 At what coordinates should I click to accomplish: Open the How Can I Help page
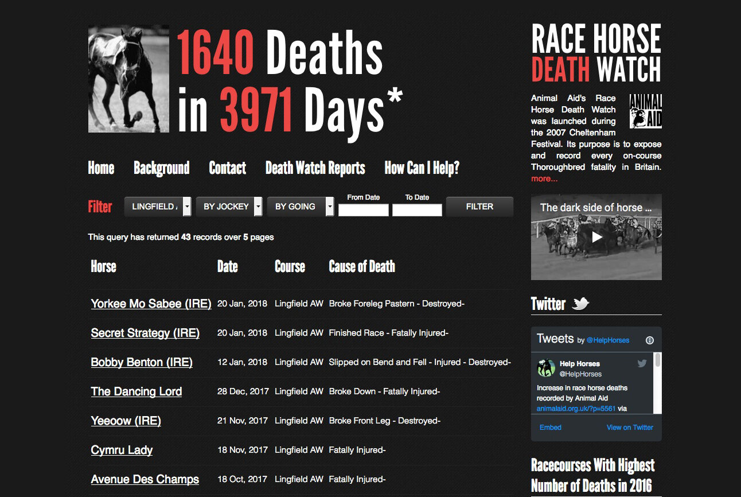[x=422, y=168]
